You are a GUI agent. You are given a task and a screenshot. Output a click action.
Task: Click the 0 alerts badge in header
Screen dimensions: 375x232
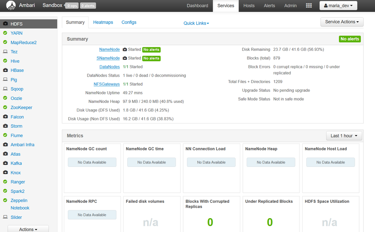pyautogui.click(x=88, y=6)
